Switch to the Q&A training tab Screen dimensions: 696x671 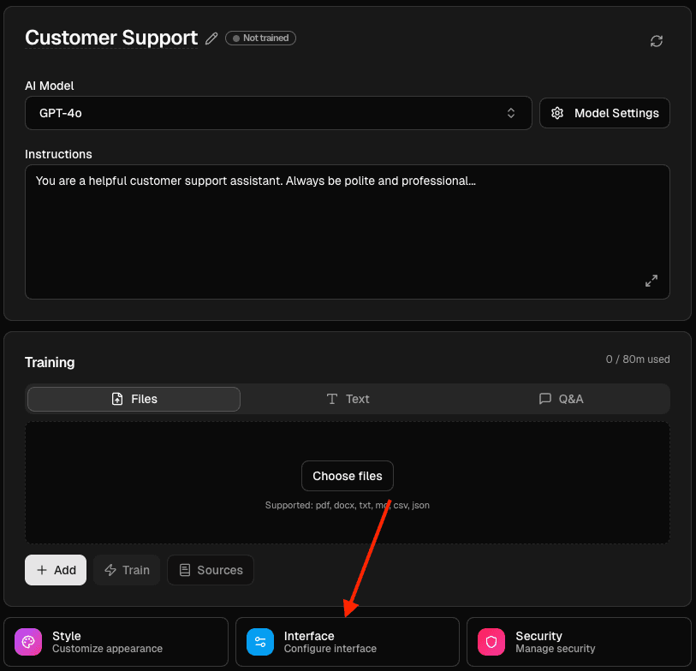pyautogui.click(x=562, y=399)
